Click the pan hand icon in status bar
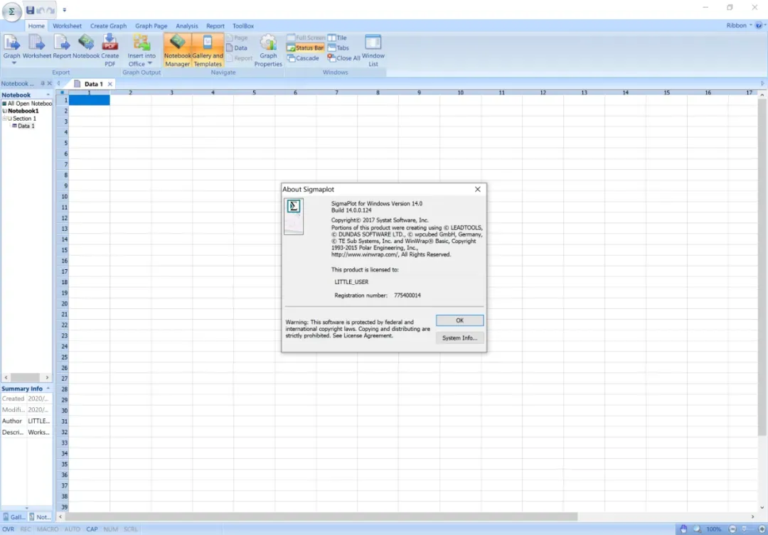768x535 pixels. point(683,529)
